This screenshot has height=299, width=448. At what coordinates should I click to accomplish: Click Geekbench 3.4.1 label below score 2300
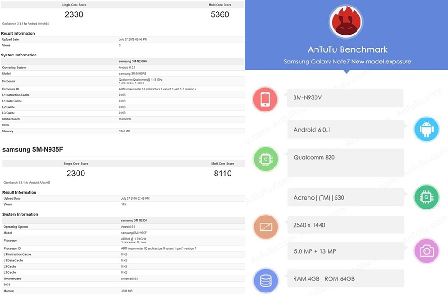tap(27, 182)
